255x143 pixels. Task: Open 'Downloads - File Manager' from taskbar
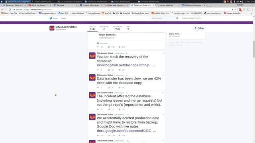tap(96, 2)
